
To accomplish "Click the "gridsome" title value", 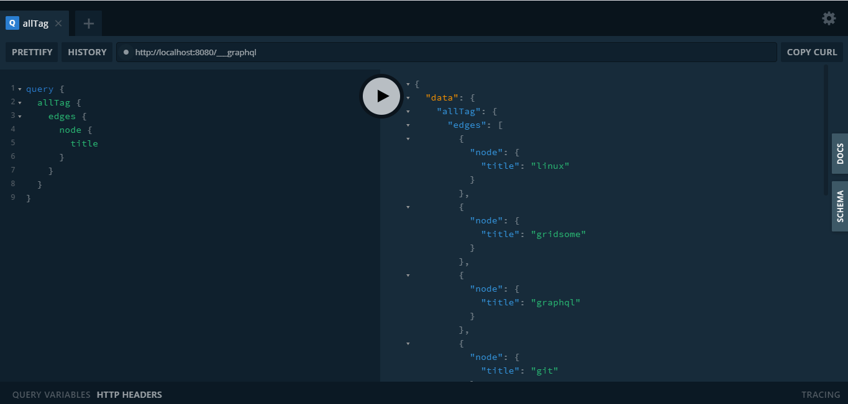I will point(558,234).
